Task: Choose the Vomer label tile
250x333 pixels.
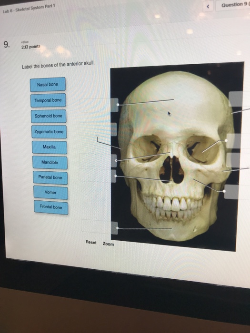Action: click(x=50, y=192)
